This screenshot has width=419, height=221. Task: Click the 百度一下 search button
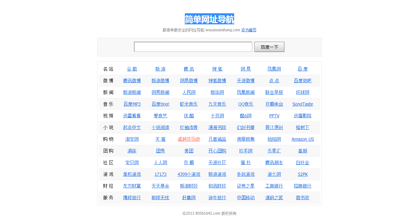coord(269,47)
